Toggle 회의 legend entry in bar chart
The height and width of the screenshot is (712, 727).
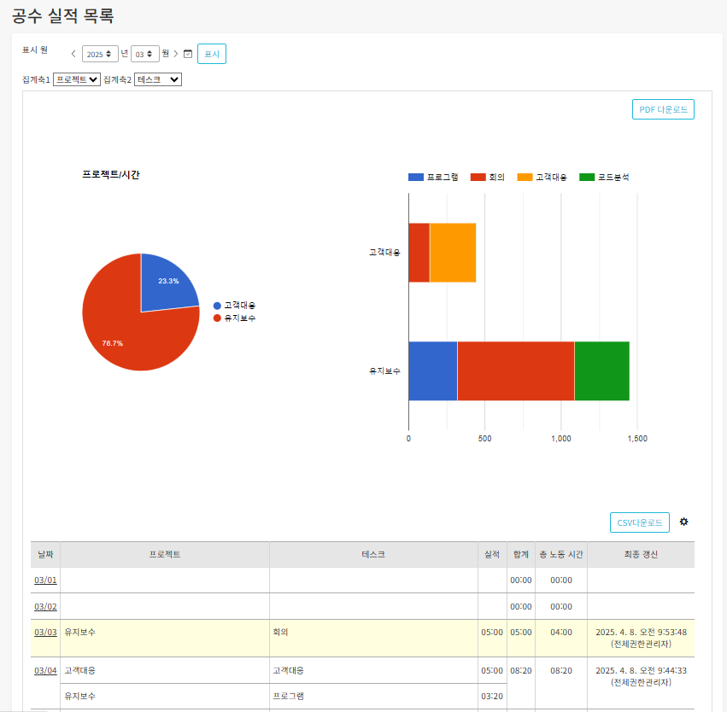pos(488,177)
